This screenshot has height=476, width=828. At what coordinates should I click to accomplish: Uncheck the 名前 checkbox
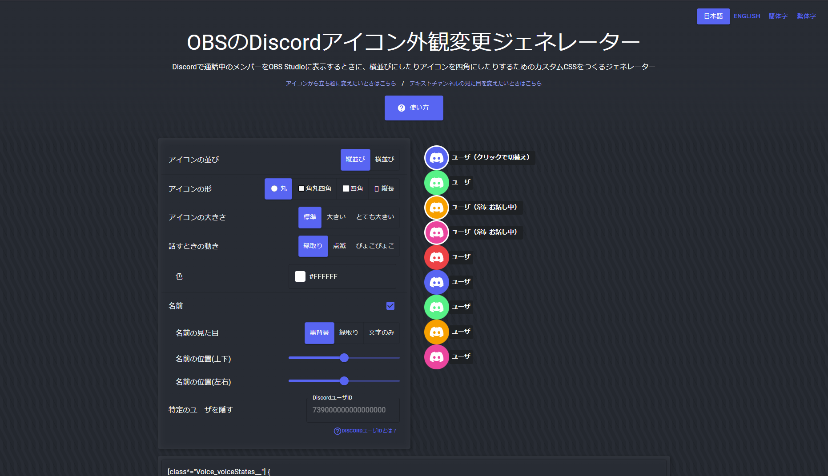click(390, 306)
